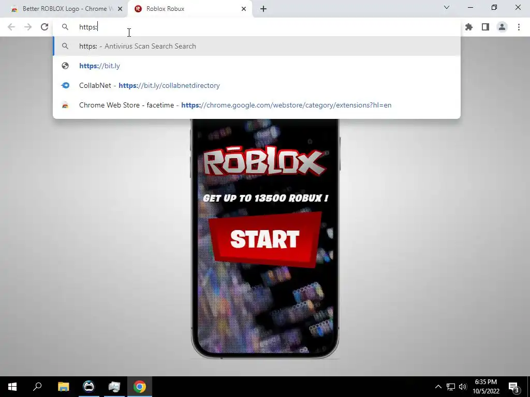Image resolution: width=530 pixels, height=397 pixels.
Task: Open the Extensions puzzle icon
Action: (x=469, y=27)
